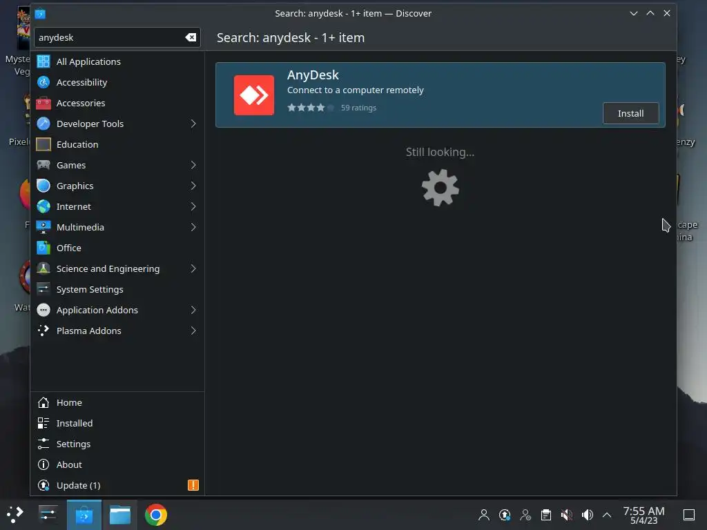
Task: Click the user tray icon
Action: coord(484,515)
